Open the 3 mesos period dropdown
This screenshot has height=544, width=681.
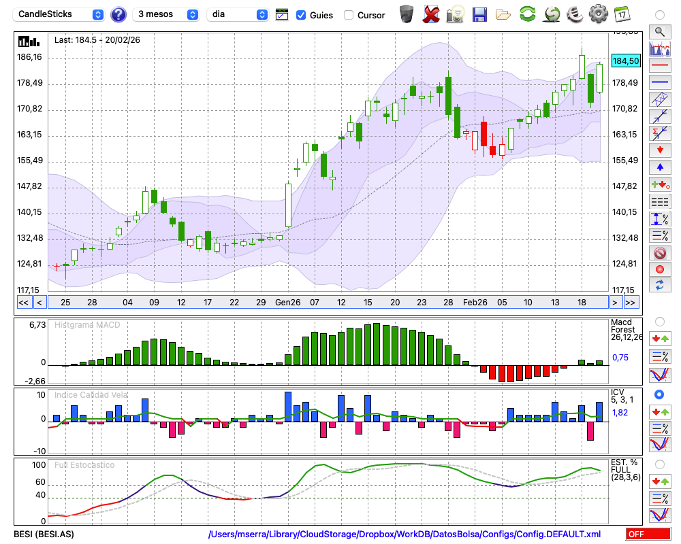(167, 14)
